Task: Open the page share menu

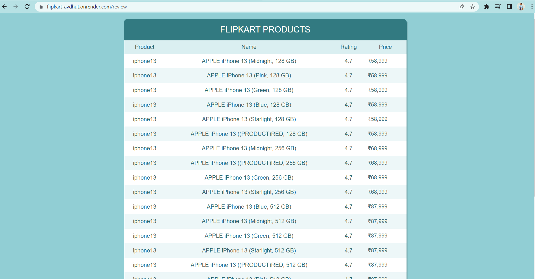Action: coord(461,6)
